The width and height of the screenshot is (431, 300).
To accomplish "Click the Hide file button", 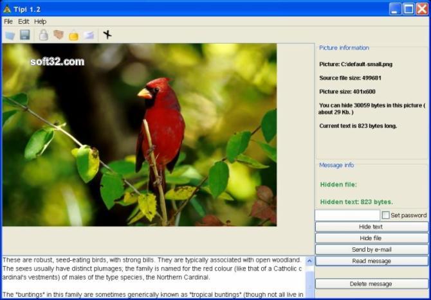I will click(372, 238).
